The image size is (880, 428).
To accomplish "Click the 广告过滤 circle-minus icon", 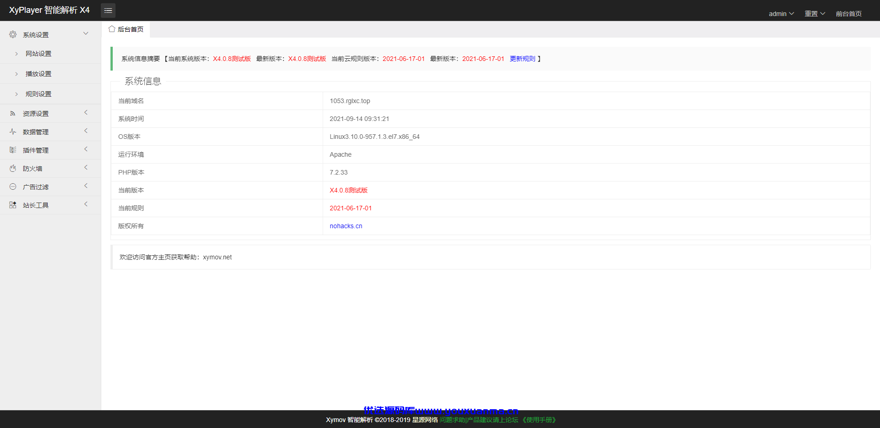I will point(13,187).
